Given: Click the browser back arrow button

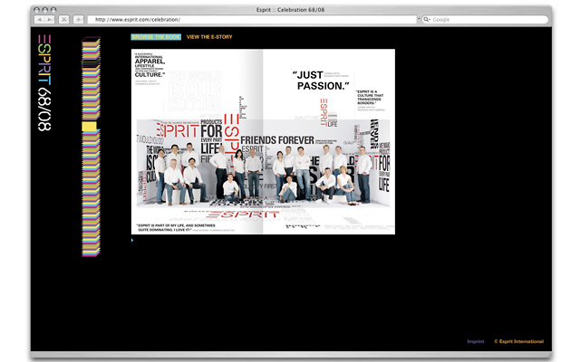Looking at the screenshot, I should (40, 20).
